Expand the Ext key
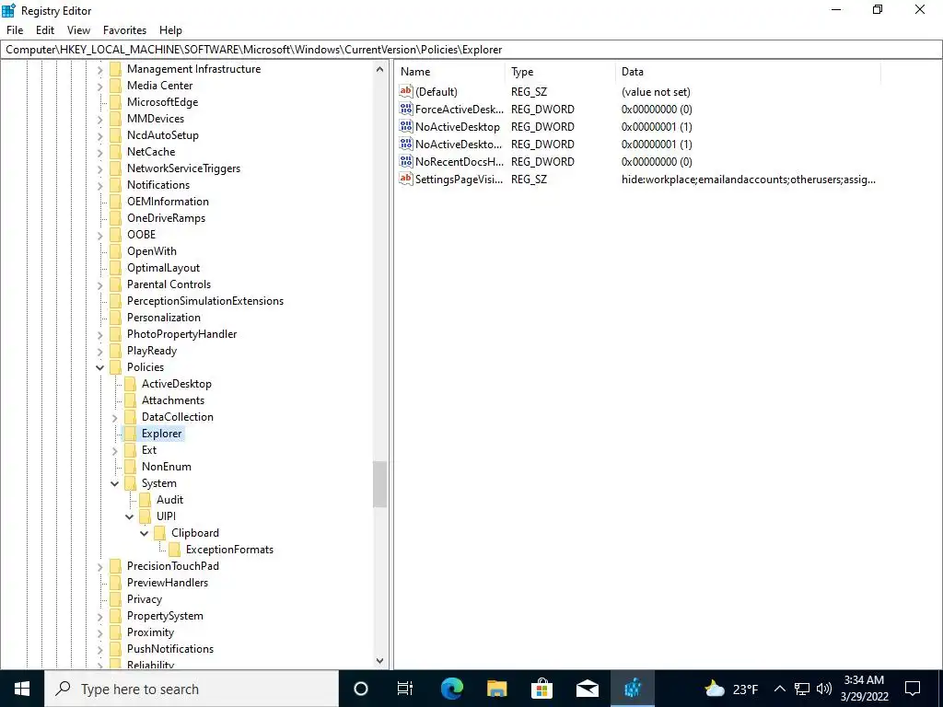 (115, 450)
